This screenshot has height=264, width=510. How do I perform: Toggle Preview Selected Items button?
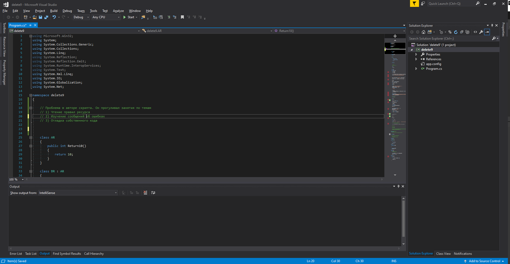[x=487, y=32]
